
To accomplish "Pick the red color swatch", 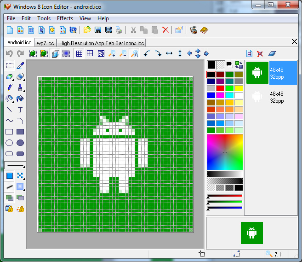I will pyautogui.click(x=220, y=88).
